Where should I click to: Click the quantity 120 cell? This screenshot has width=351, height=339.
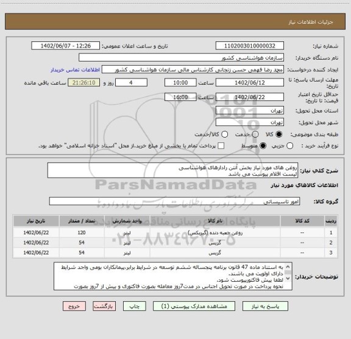[x=82, y=232]
